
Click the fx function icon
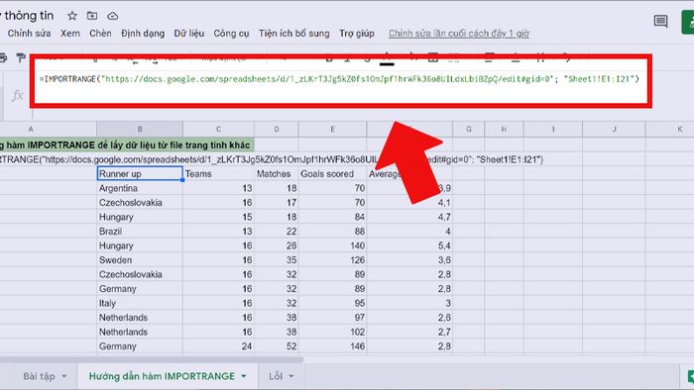point(17,94)
